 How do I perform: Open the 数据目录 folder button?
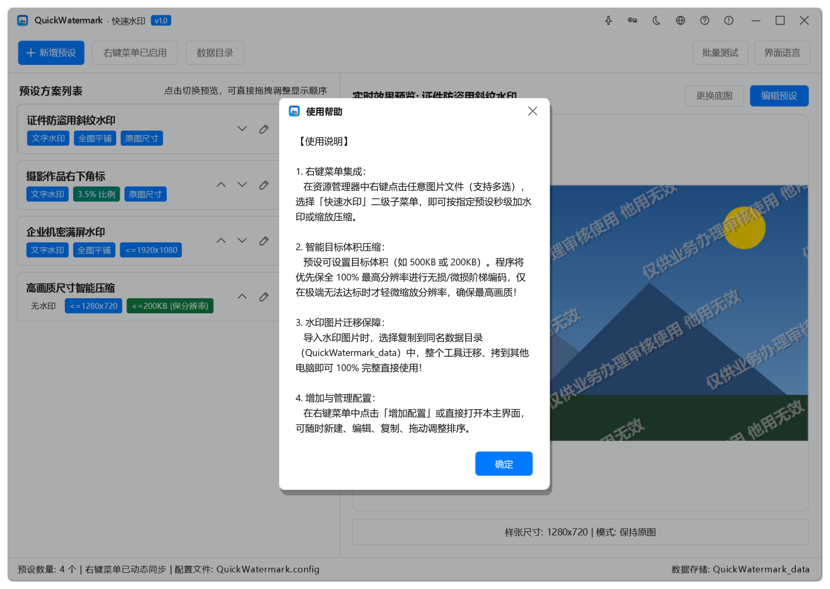(x=215, y=53)
